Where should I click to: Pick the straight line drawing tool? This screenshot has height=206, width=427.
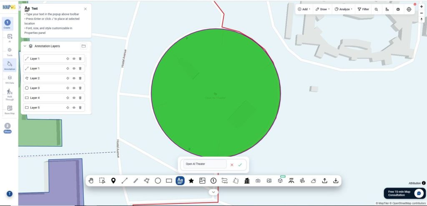pyautogui.click(x=124, y=181)
